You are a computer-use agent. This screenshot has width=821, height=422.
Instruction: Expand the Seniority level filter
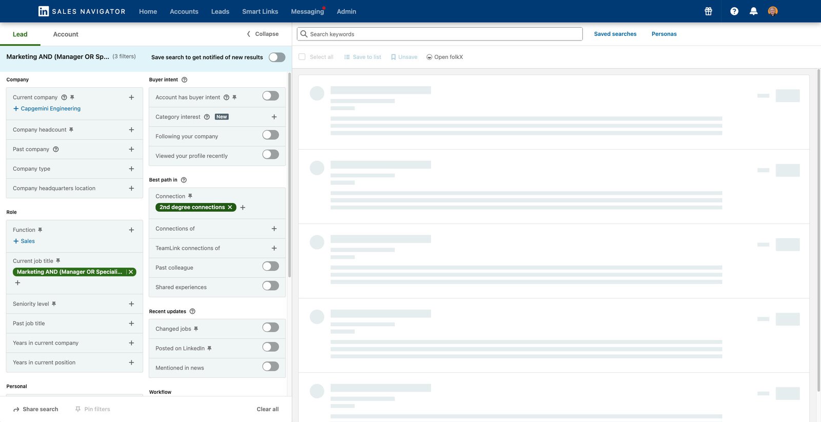[131, 304]
